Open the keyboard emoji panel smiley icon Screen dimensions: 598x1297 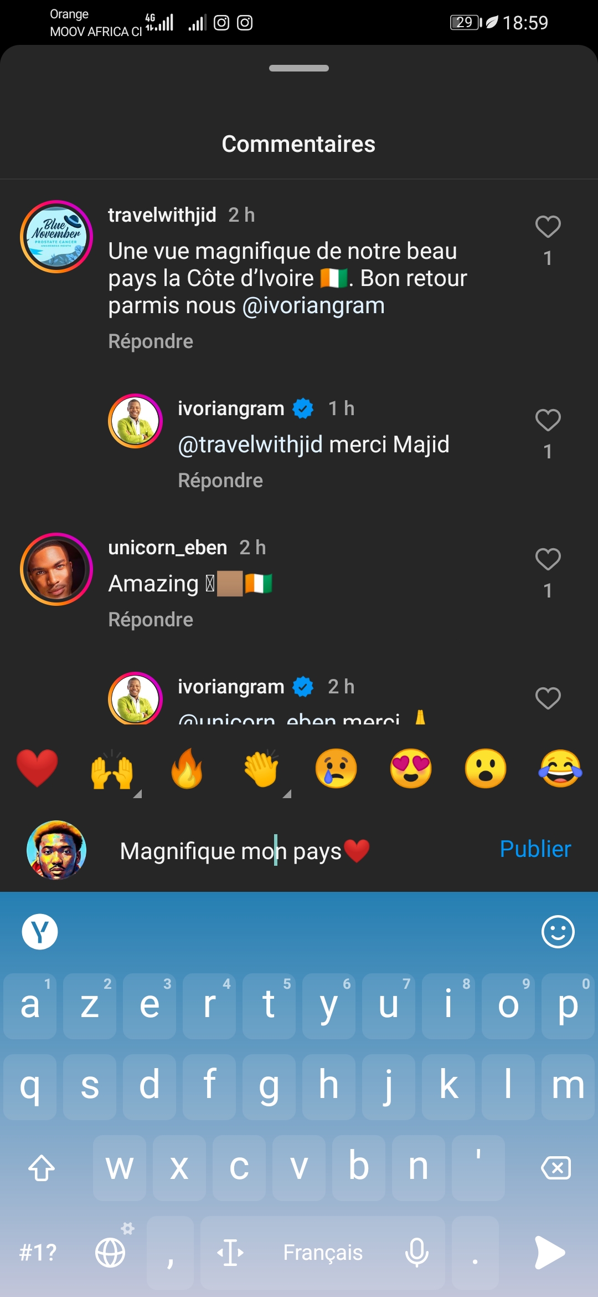pos(558,932)
